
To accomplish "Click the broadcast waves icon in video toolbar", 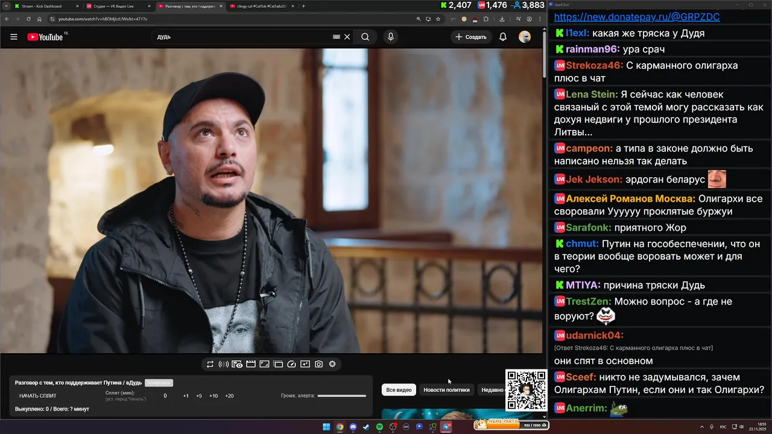I will pyautogui.click(x=223, y=364).
